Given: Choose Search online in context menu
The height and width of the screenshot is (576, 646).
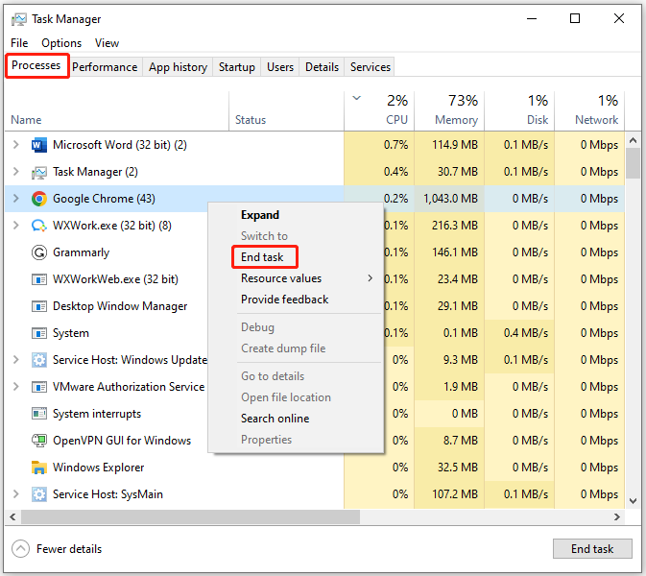Looking at the screenshot, I should [x=275, y=419].
